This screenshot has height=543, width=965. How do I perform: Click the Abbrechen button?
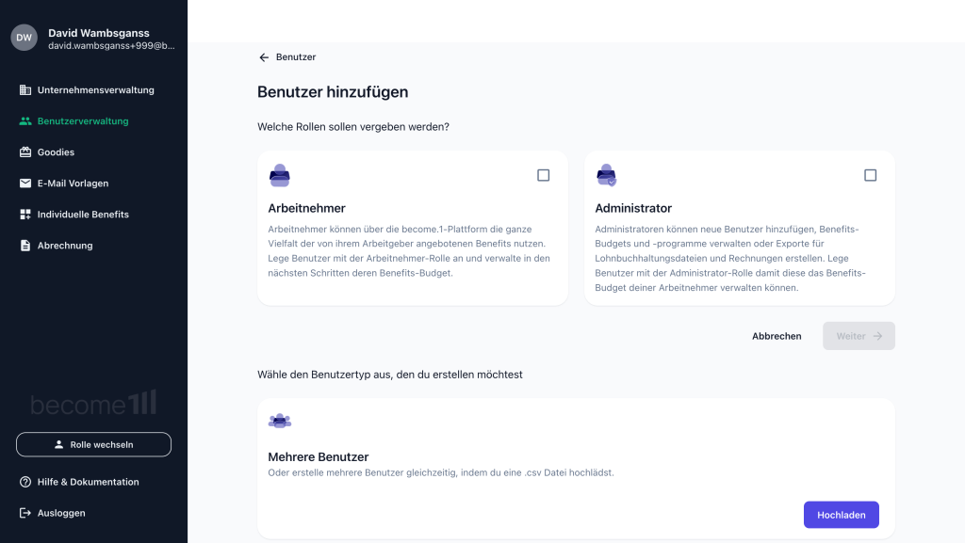pos(777,336)
